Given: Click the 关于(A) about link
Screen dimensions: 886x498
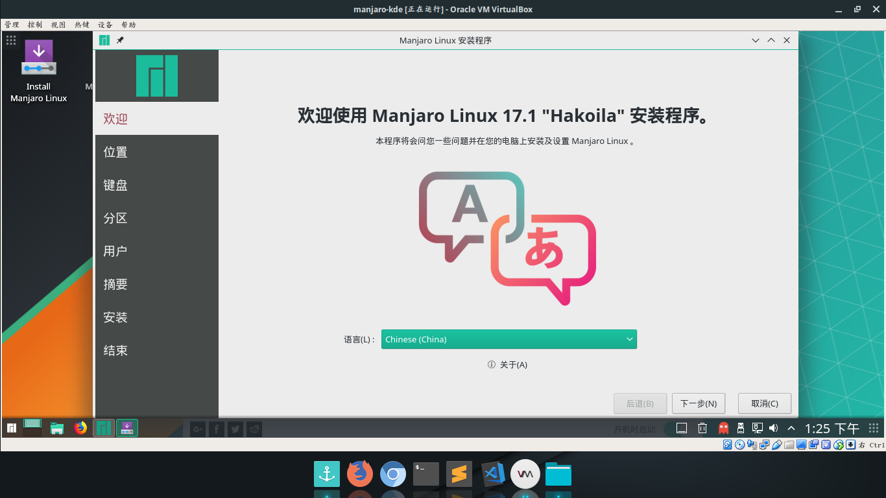Looking at the screenshot, I should click(507, 364).
